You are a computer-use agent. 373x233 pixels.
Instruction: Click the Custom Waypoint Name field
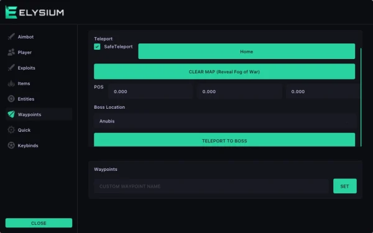(211, 186)
